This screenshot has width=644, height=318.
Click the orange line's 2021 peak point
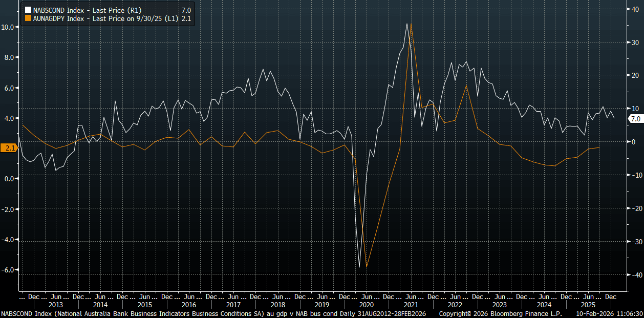tap(411, 24)
